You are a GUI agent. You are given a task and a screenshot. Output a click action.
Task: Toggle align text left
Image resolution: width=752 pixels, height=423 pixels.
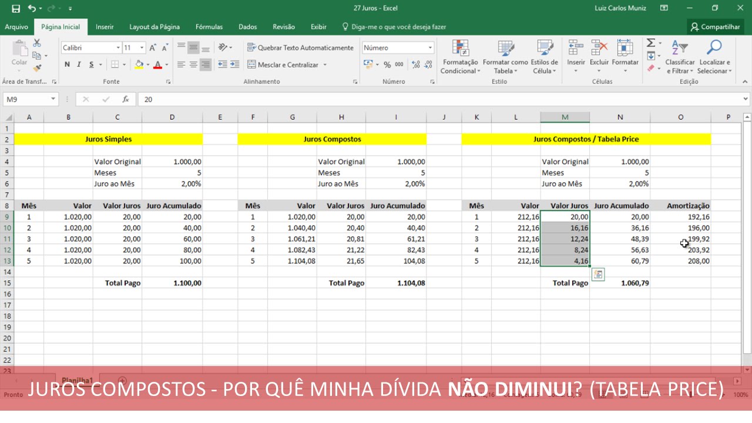(182, 65)
